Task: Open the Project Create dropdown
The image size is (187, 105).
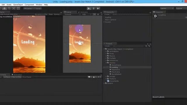Action: coord(108,46)
